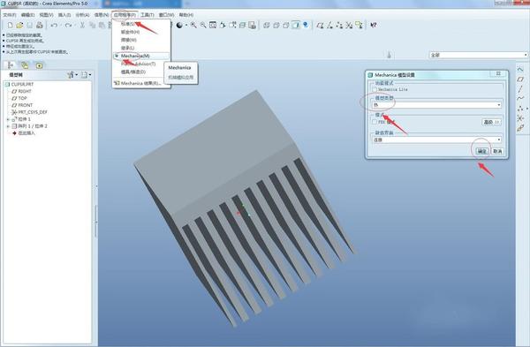The width and height of the screenshot is (530, 347).
Task: Click the context help question-mark cursor icon
Action: coord(374,25)
